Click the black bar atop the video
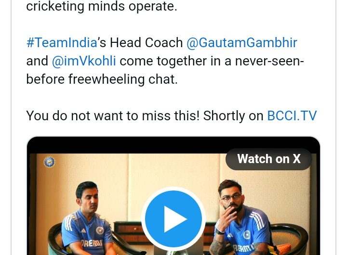Screen dimensions: 347x255 point(173,145)
